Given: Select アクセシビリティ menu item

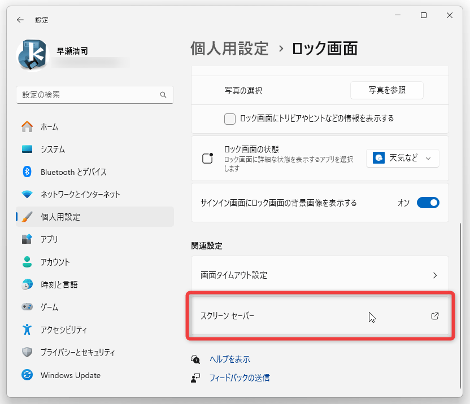Looking at the screenshot, I should (x=95, y=330).
